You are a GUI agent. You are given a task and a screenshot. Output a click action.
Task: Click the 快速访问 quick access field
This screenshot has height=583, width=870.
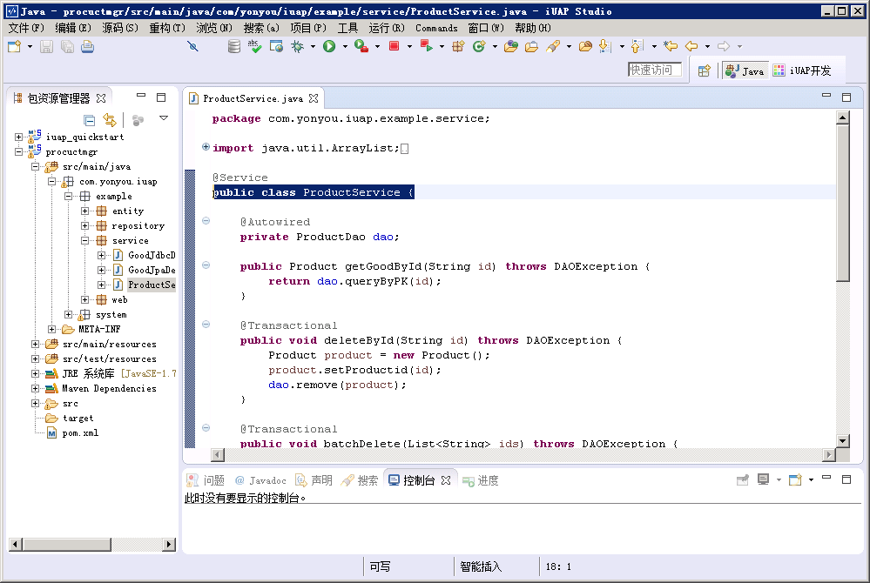655,70
